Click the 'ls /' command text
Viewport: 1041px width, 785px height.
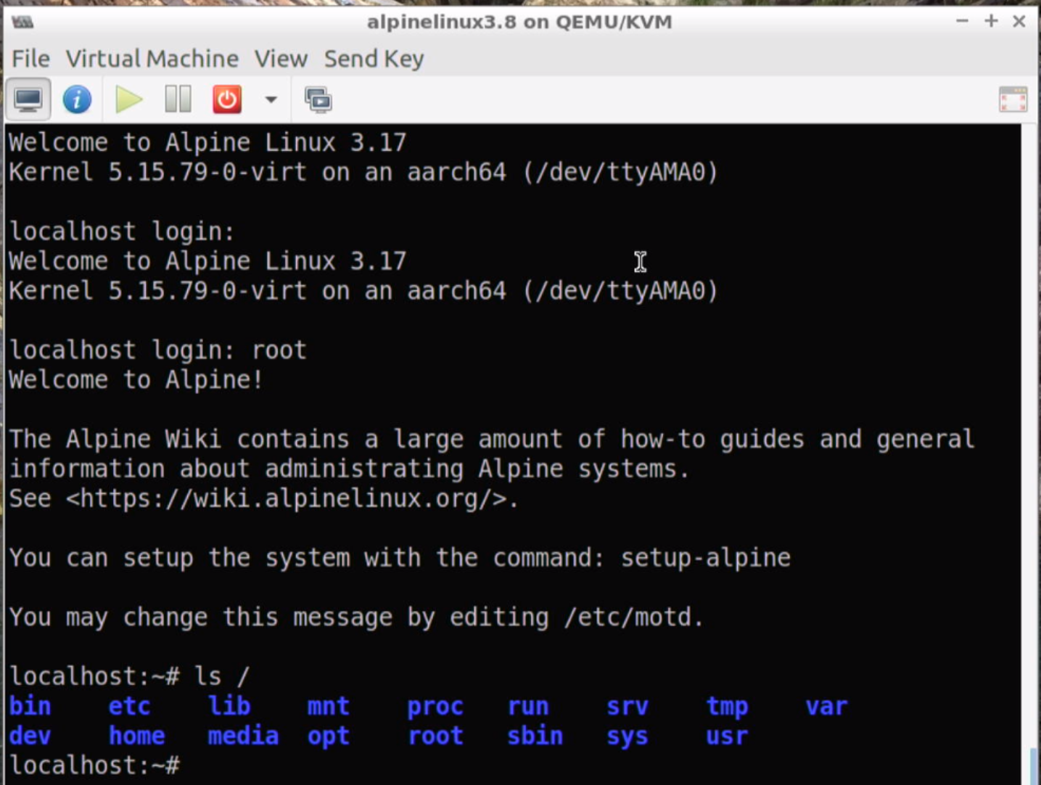(221, 676)
